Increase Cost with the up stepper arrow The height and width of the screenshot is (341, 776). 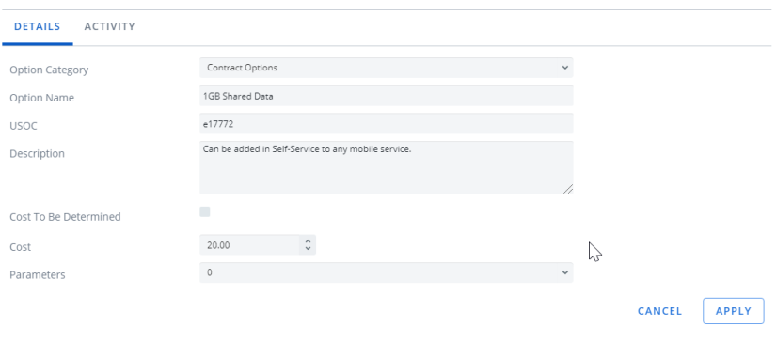click(308, 241)
